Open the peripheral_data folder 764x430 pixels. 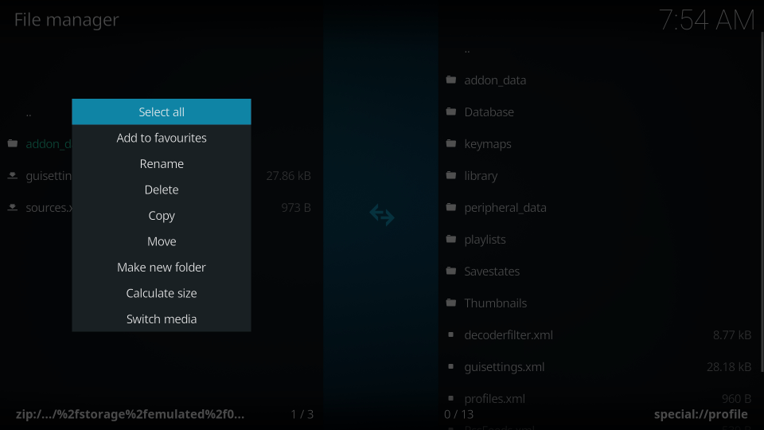[x=505, y=208]
